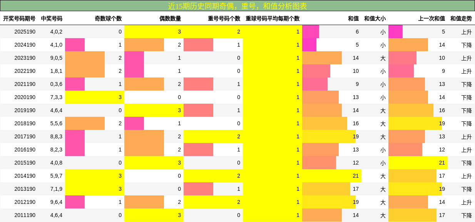Click 上升 trend in row 2025190
Image resolution: width=475 pixels, height=222 pixels.
467,32
